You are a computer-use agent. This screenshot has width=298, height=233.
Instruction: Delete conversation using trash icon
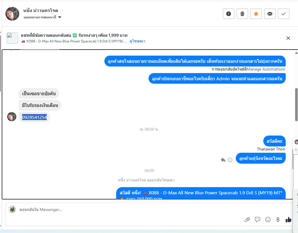coord(242,14)
